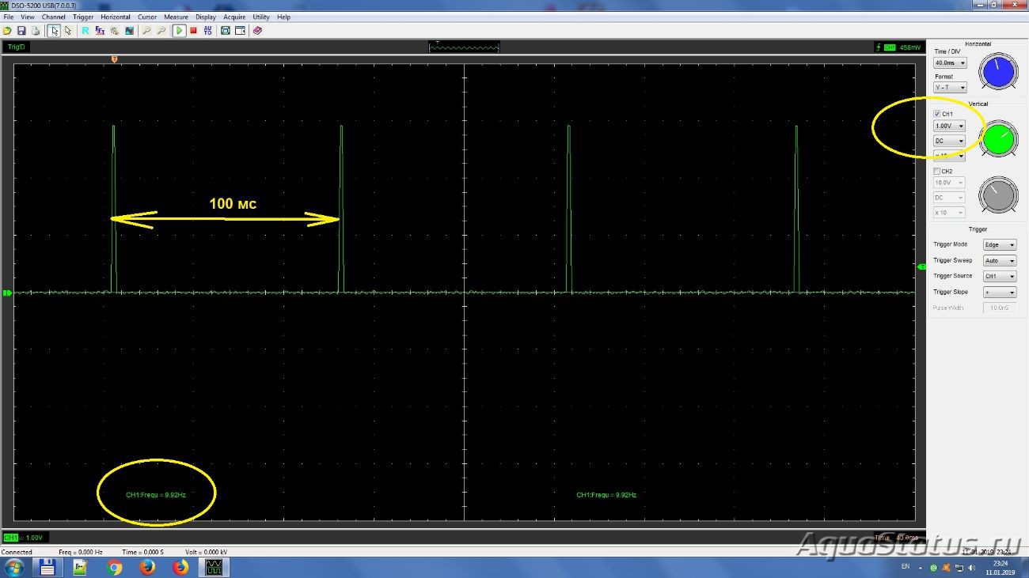Image resolution: width=1029 pixels, height=578 pixels.
Task: Open the Channel menu
Action: 54,17
